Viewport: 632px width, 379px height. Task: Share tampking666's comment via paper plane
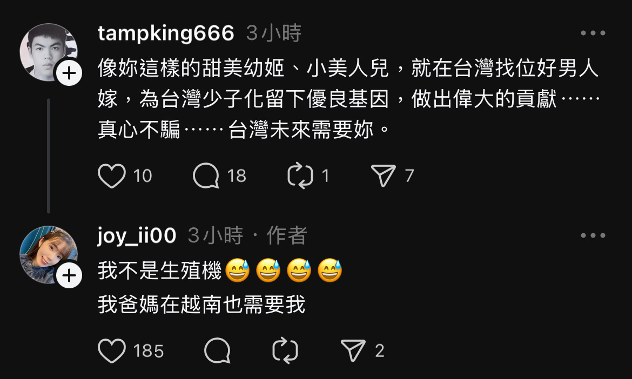click(384, 176)
